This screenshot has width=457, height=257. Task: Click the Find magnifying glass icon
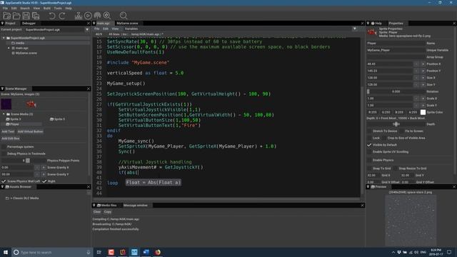pos(124,16)
